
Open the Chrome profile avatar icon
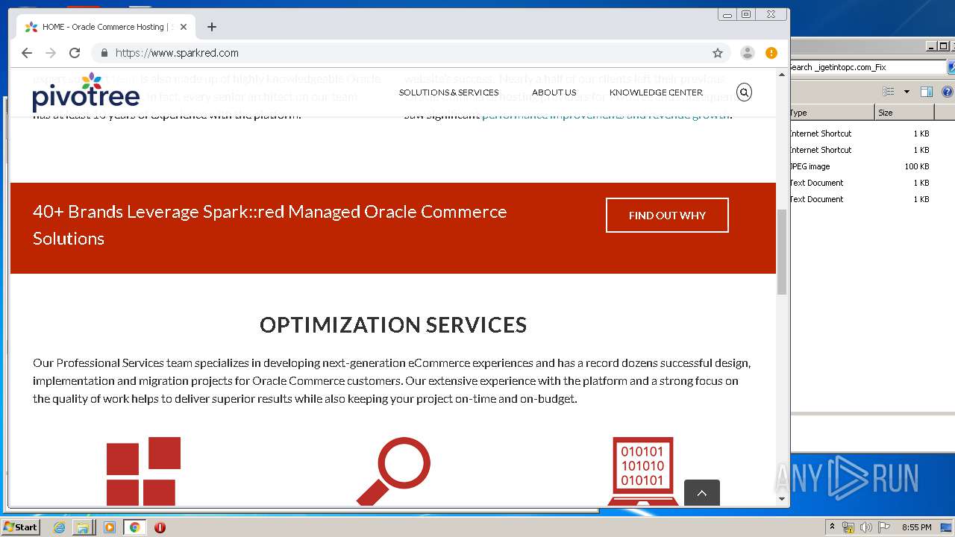tap(747, 53)
